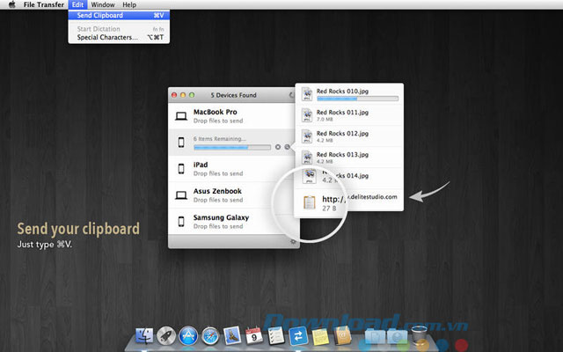Cancel the transfer in progress with the X button
The height and width of the screenshot is (352, 563).
click(278, 147)
